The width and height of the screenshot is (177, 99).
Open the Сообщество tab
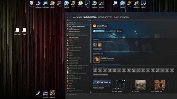(105, 17)
